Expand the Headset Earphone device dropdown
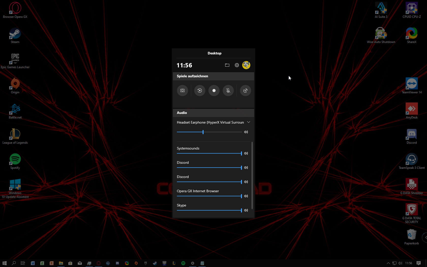This screenshot has width=427, height=267. click(249, 122)
